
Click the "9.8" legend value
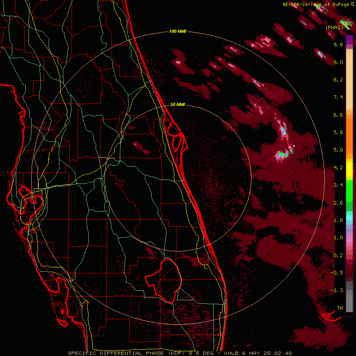[x=338, y=44]
